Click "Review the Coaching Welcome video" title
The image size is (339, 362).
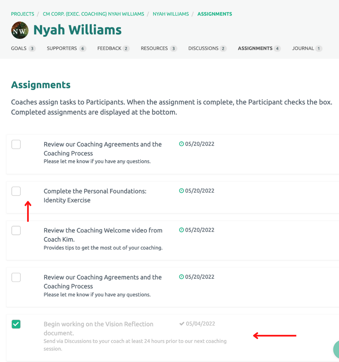pos(103,235)
